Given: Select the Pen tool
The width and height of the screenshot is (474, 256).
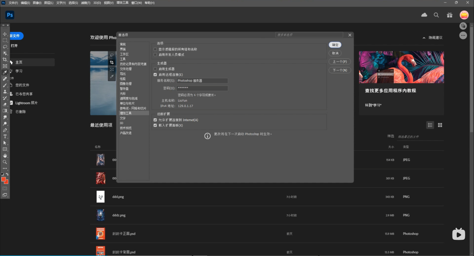Looking at the screenshot, I should tap(5, 130).
